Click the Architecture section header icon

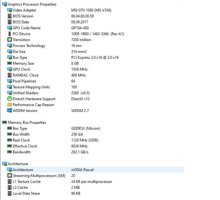4,164
